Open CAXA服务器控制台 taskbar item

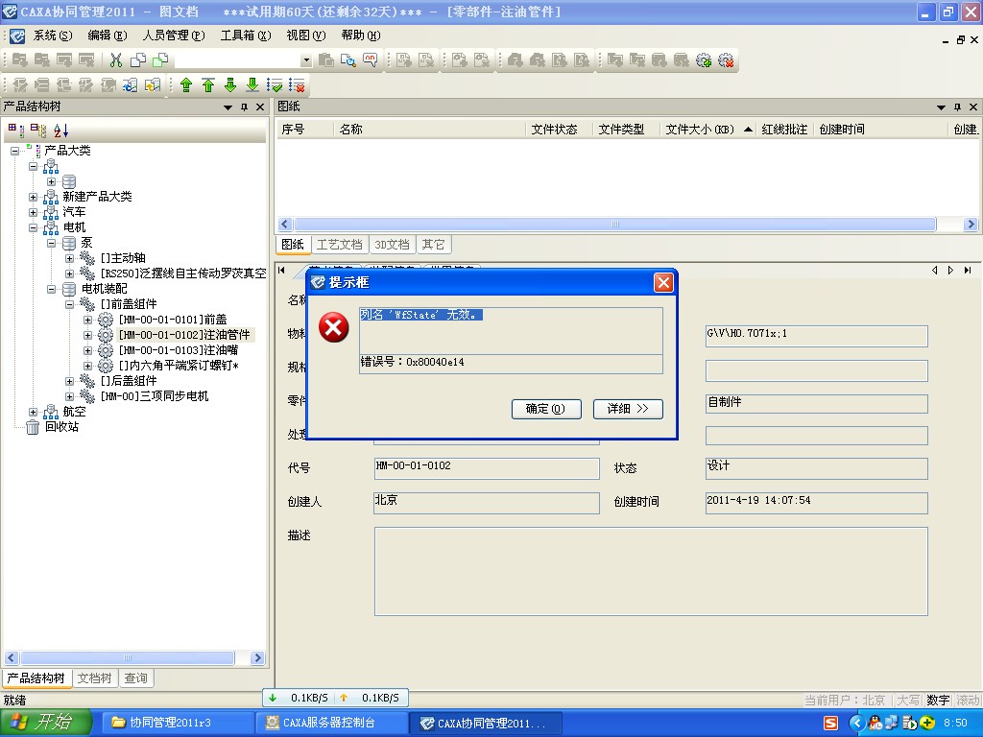point(331,723)
